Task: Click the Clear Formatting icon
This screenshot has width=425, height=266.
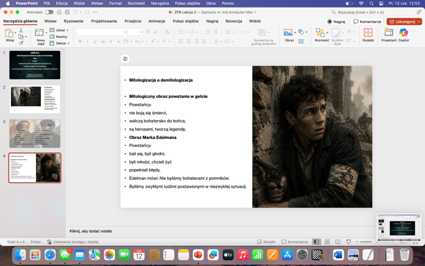Action: (x=168, y=32)
